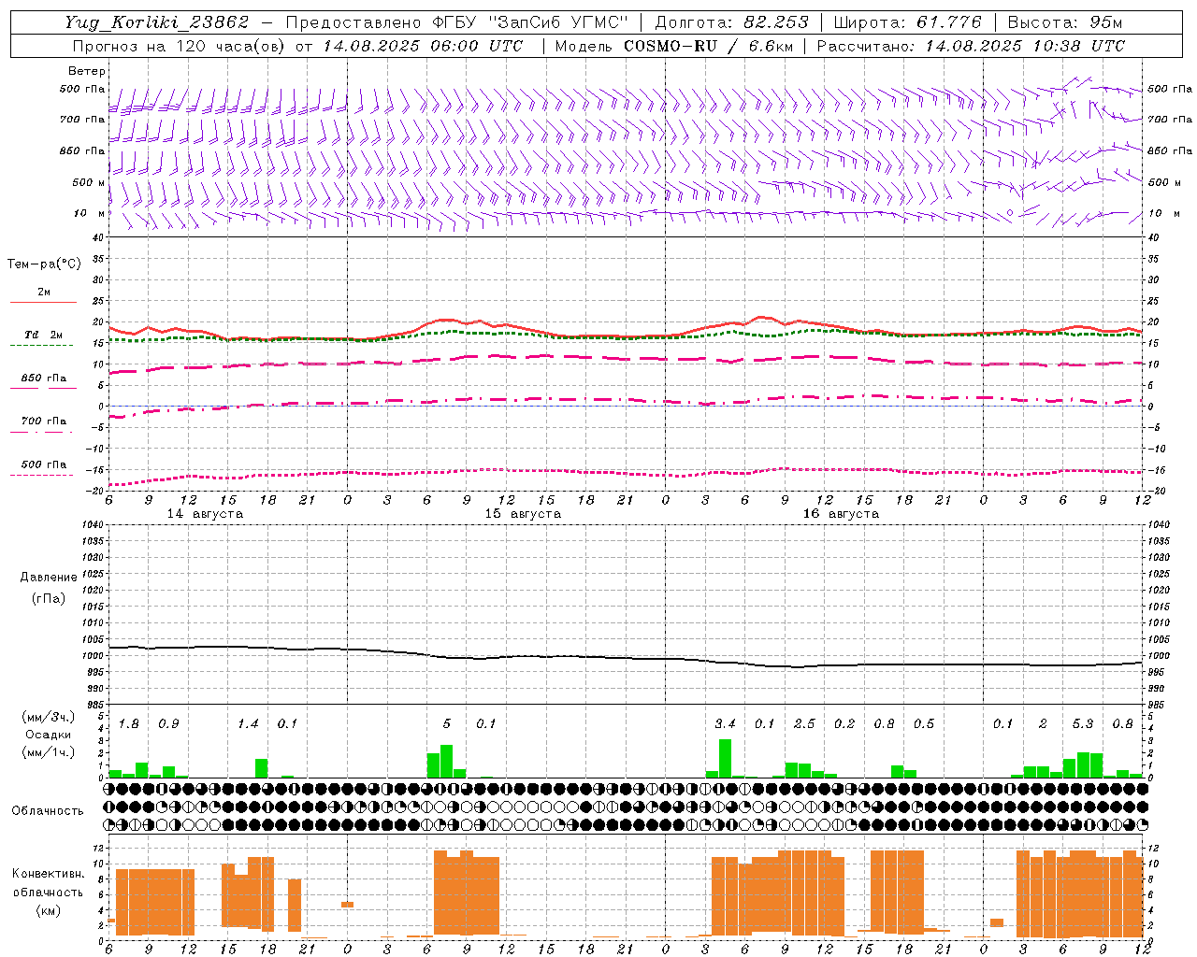Select the Модель COSMO-RU / 6.6км text

674,46
